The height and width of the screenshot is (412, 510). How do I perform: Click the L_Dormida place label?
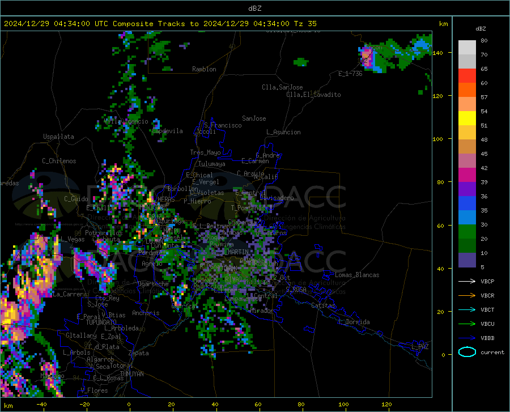[354, 322]
